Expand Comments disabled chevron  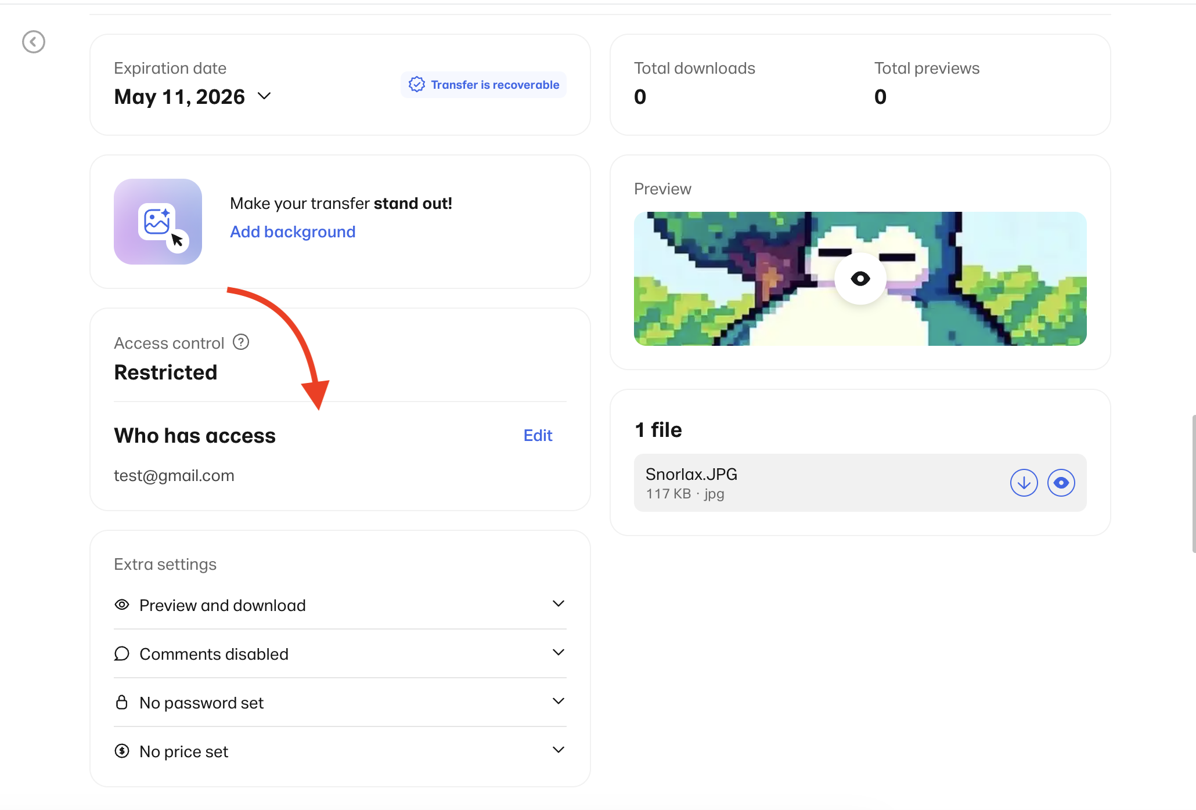(x=558, y=653)
